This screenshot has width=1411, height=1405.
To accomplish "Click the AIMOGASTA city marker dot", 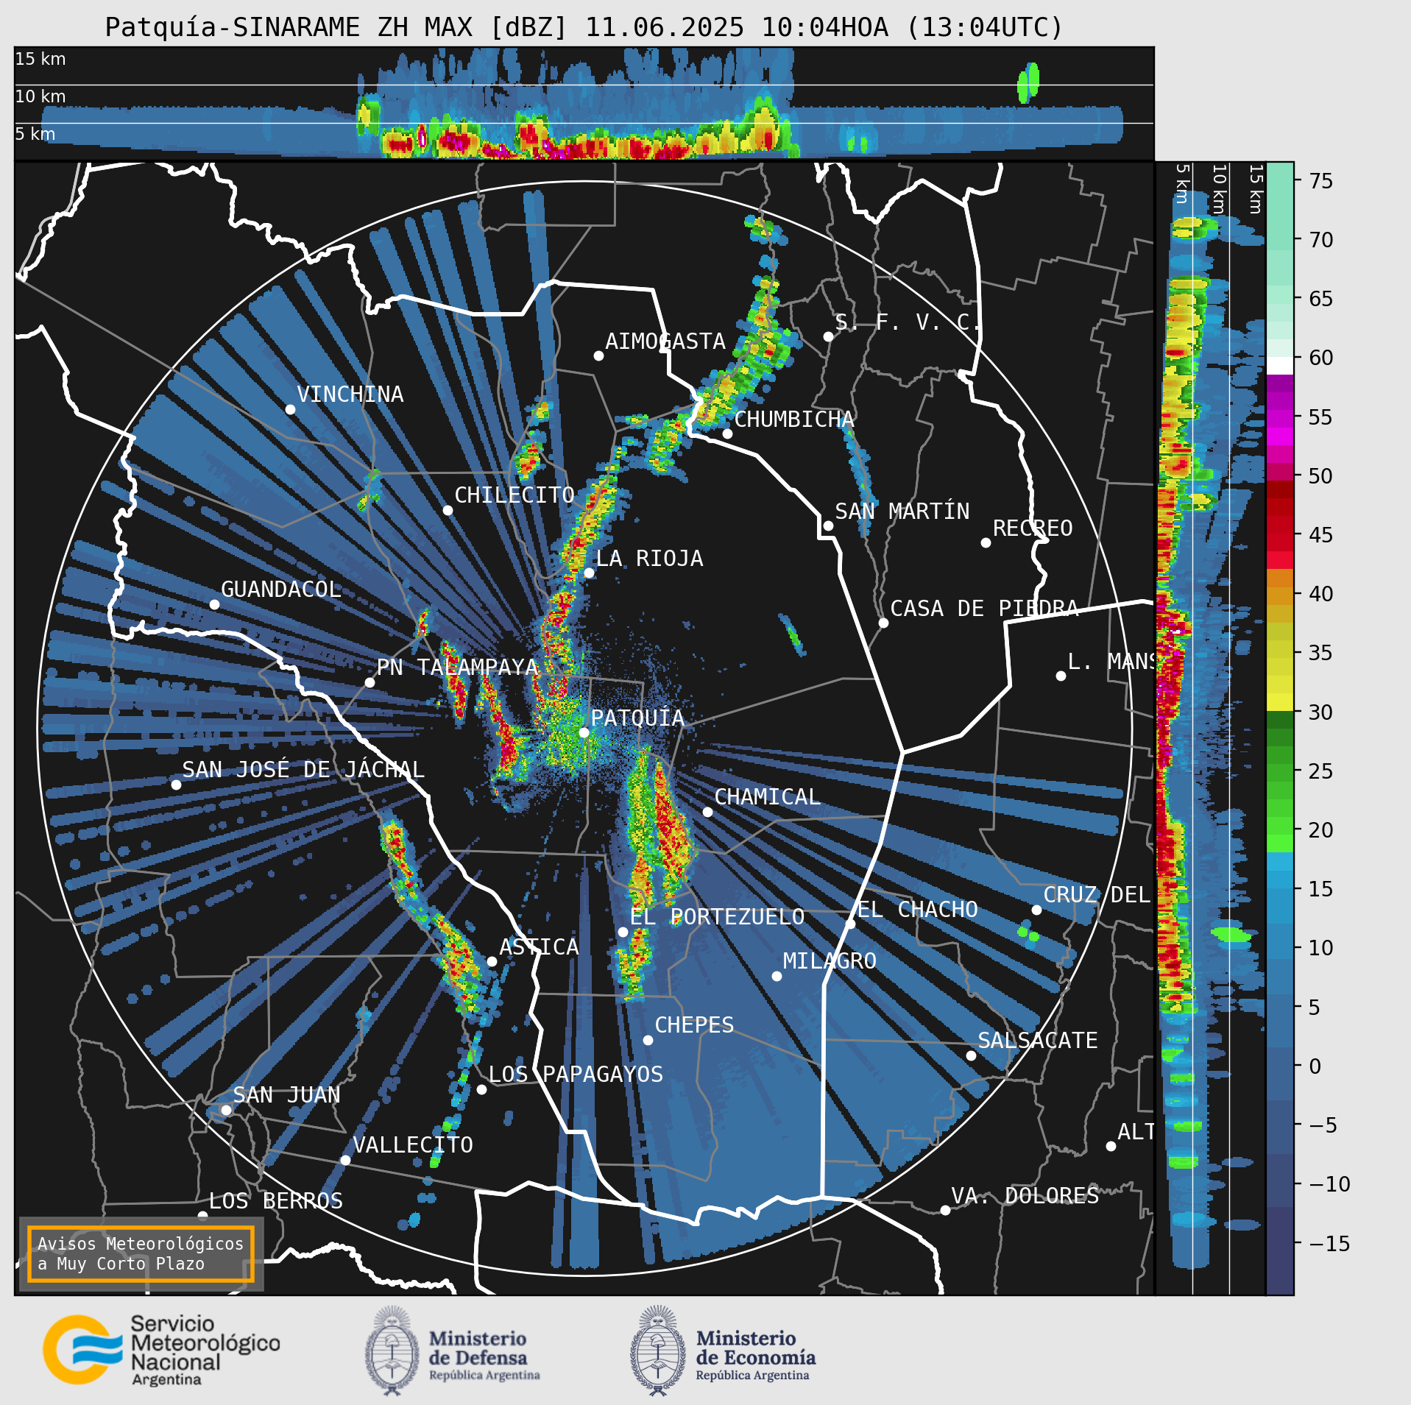I will [x=598, y=355].
